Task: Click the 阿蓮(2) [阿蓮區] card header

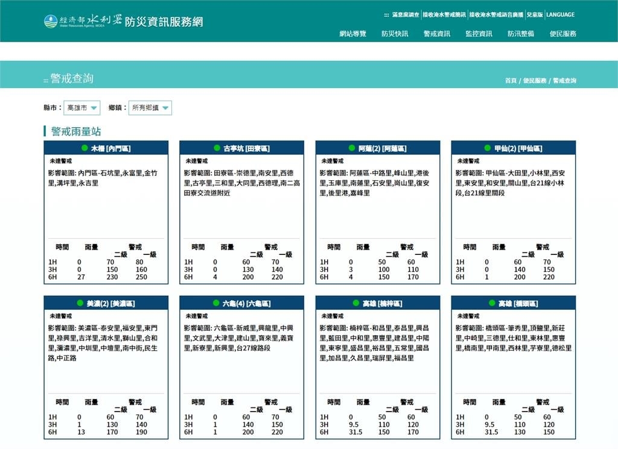Action: coord(378,148)
